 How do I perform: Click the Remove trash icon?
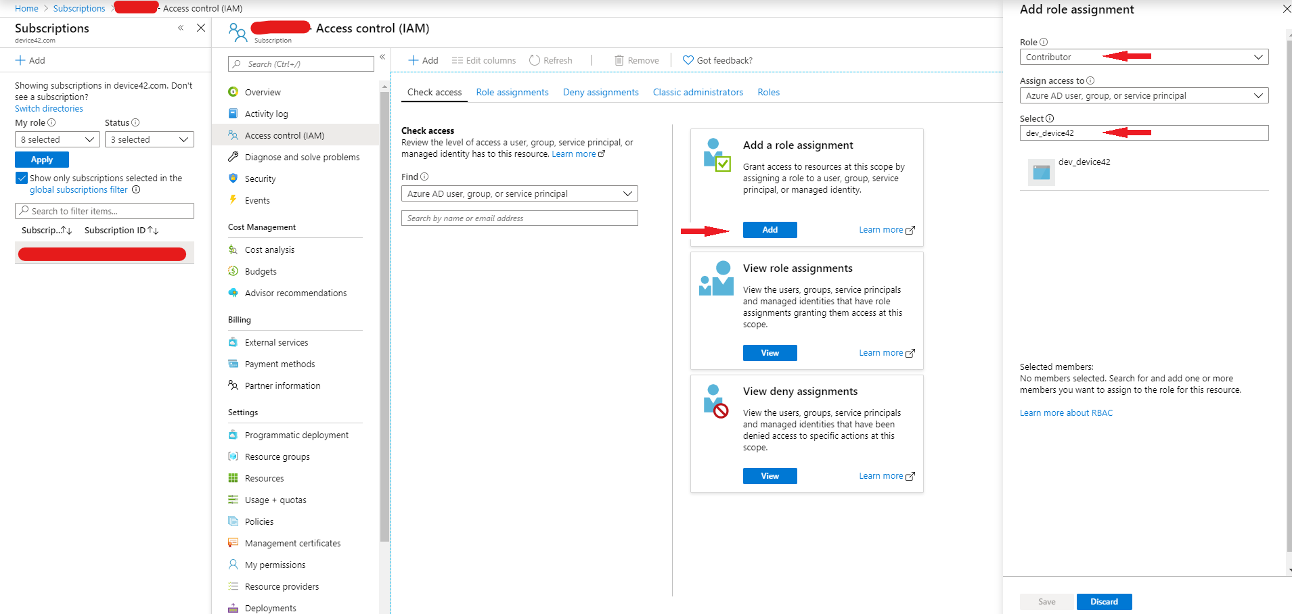click(619, 60)
